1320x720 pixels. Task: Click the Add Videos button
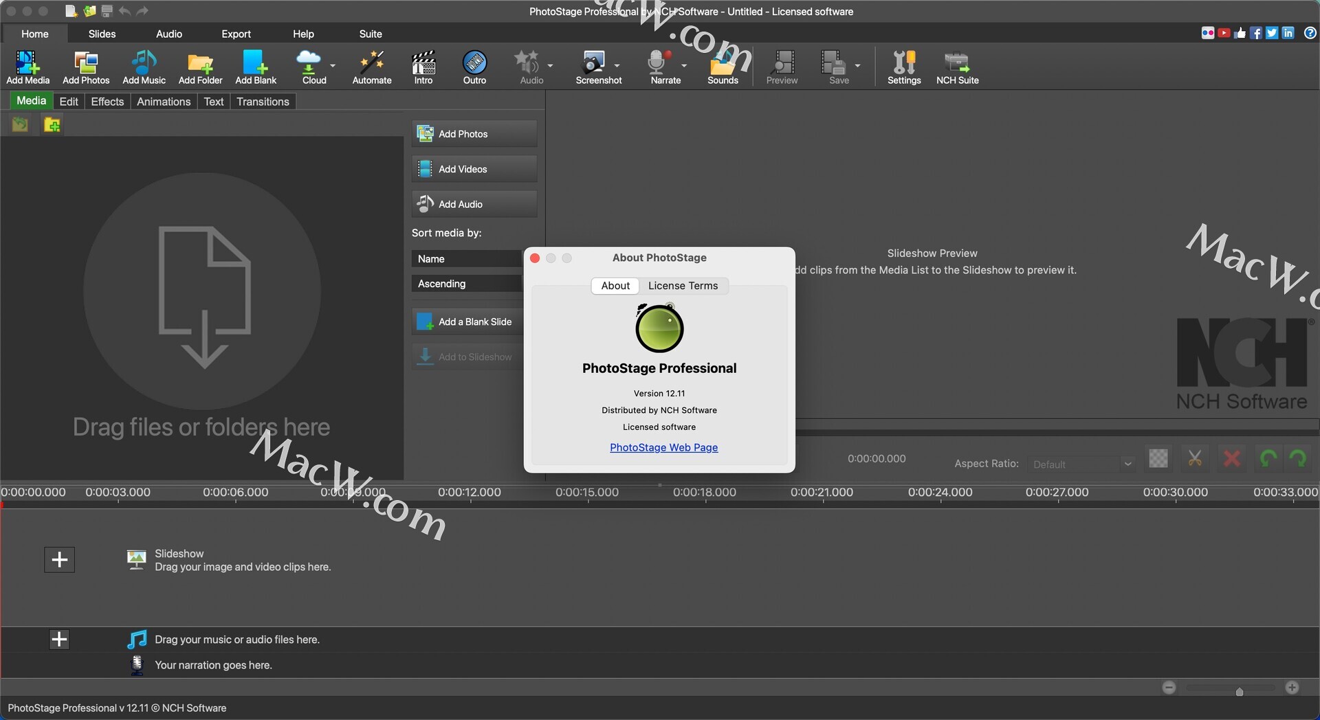click(474, 169)
